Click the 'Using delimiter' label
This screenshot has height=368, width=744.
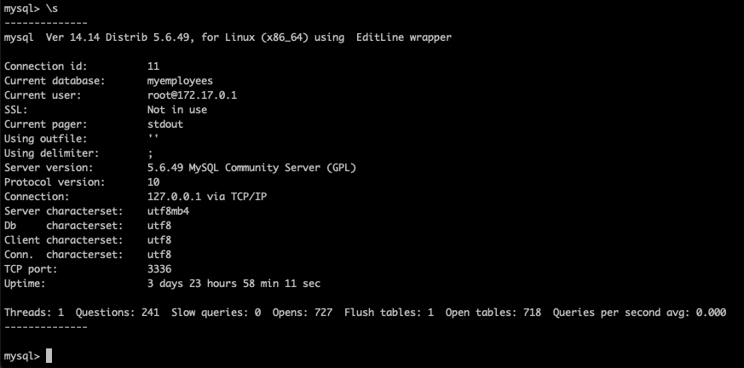(52, 153)
